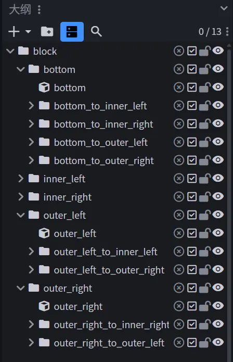
Task: Click the add group folder icon
Action: coord(47,32)
